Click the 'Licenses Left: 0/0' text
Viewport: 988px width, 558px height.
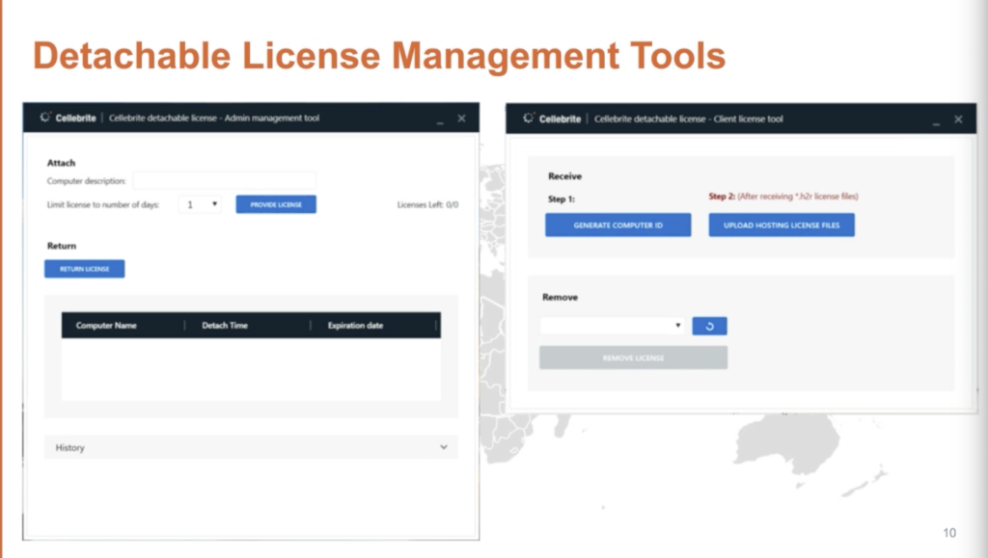click(427, 204)
